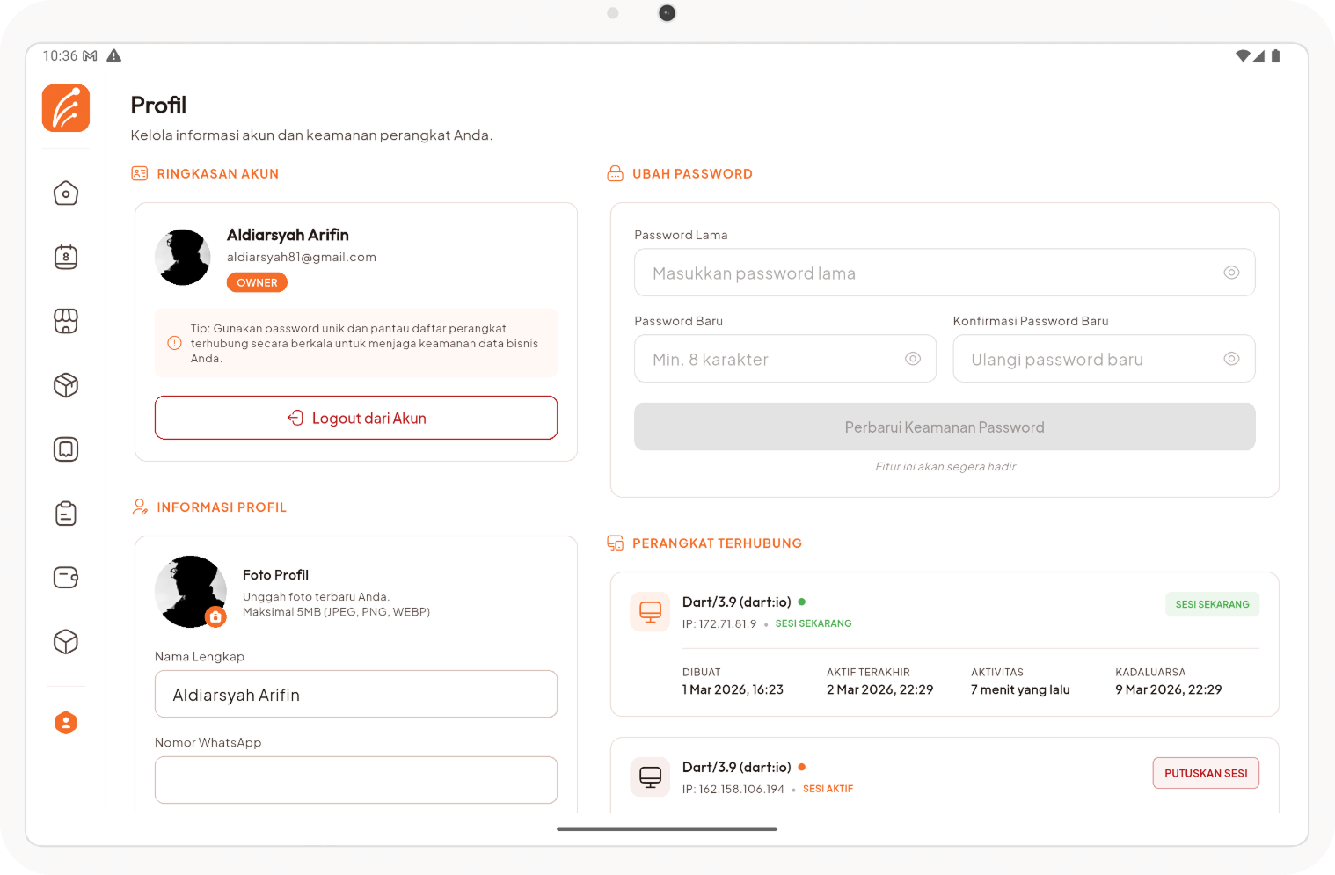Viewport: 1335px width, 875px height.
Task: Click Perbarui Keamanan Password button
Action: (x=945, y=427)
